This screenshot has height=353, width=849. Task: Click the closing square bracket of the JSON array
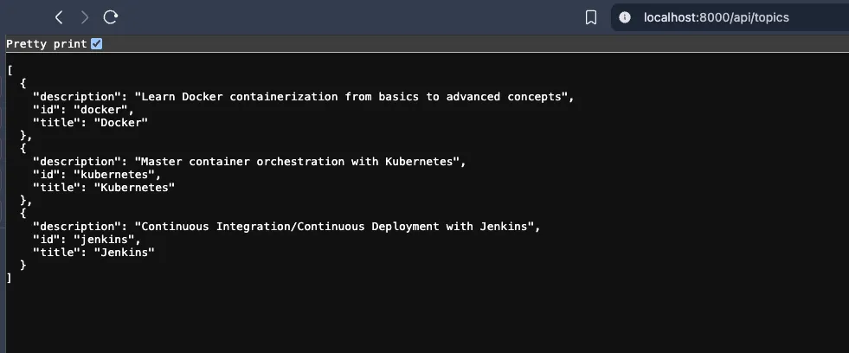[10, 279]
